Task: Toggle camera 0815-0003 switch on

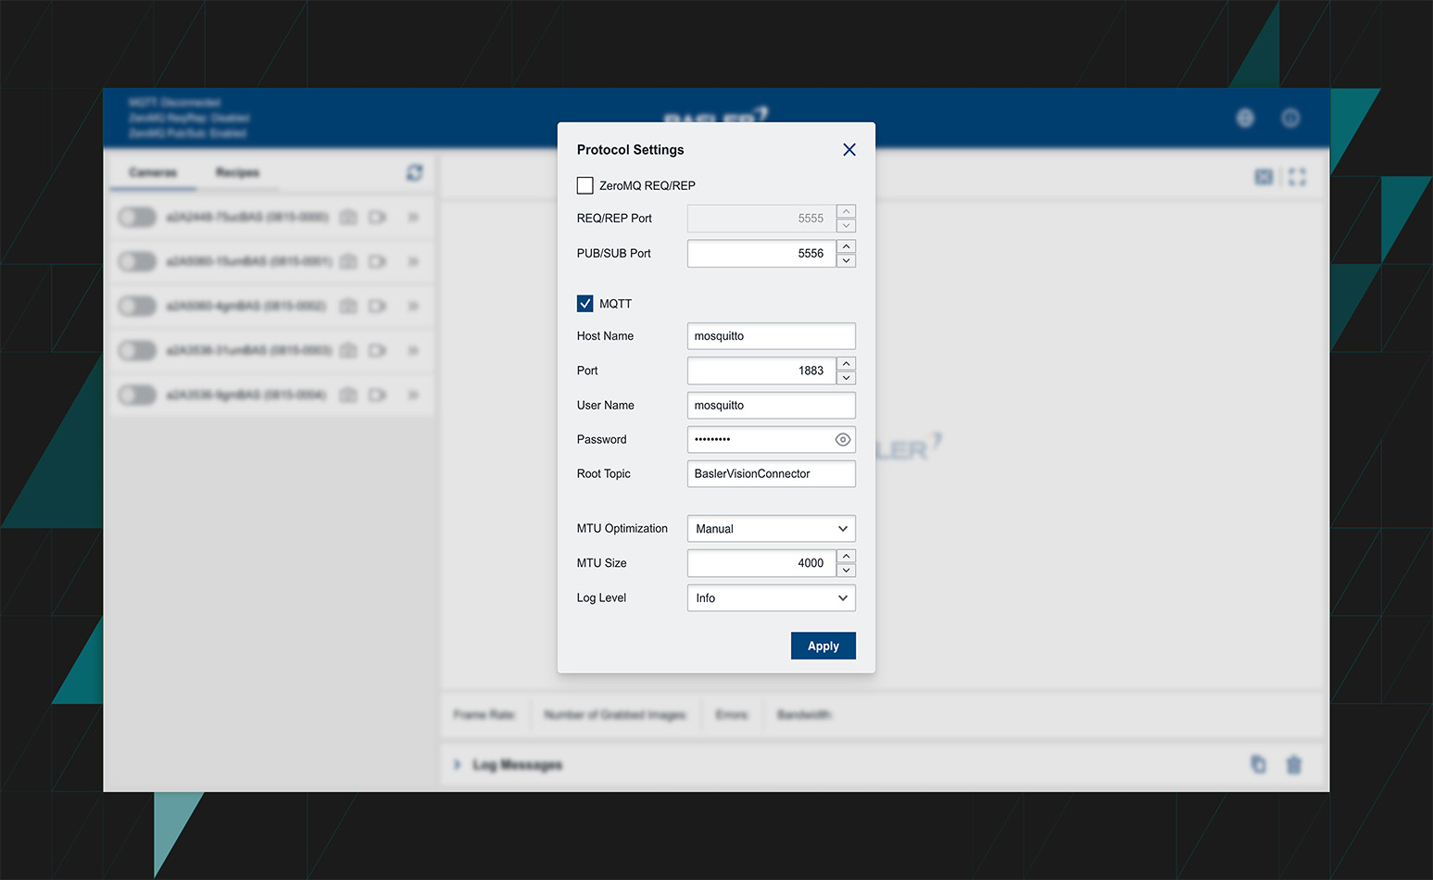Action: pos(137,350)
